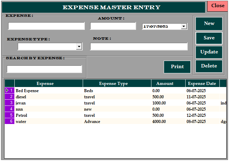Click the Expense Date column header
Image resolution: width=229 pixels, height=161 pixels.
click(202, 84)
